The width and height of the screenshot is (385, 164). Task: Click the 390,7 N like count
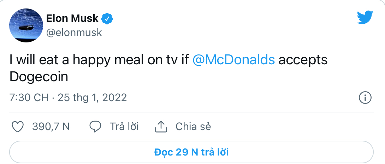tap(51, 126)
